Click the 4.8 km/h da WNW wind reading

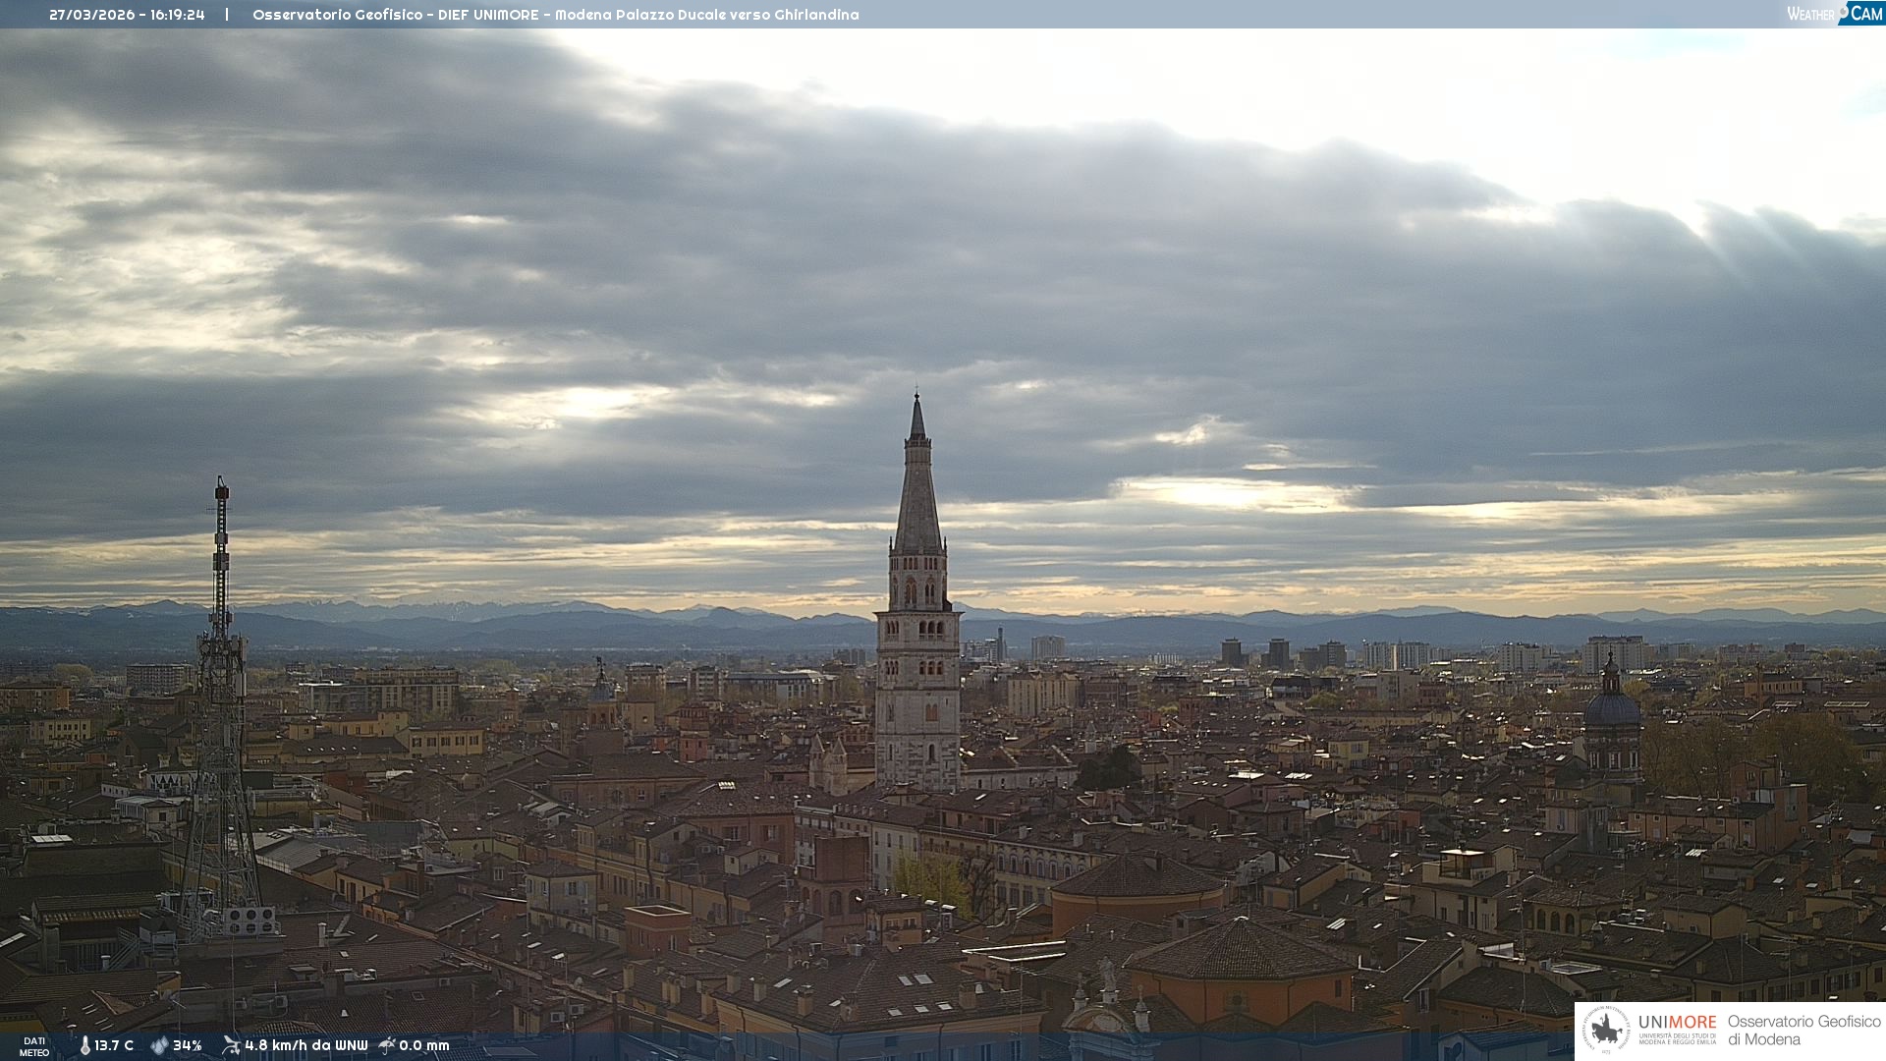[x=305, y=1045]
